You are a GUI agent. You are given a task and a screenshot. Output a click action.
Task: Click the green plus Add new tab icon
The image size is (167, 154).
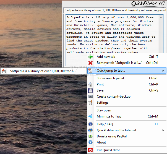pos(90,57)
